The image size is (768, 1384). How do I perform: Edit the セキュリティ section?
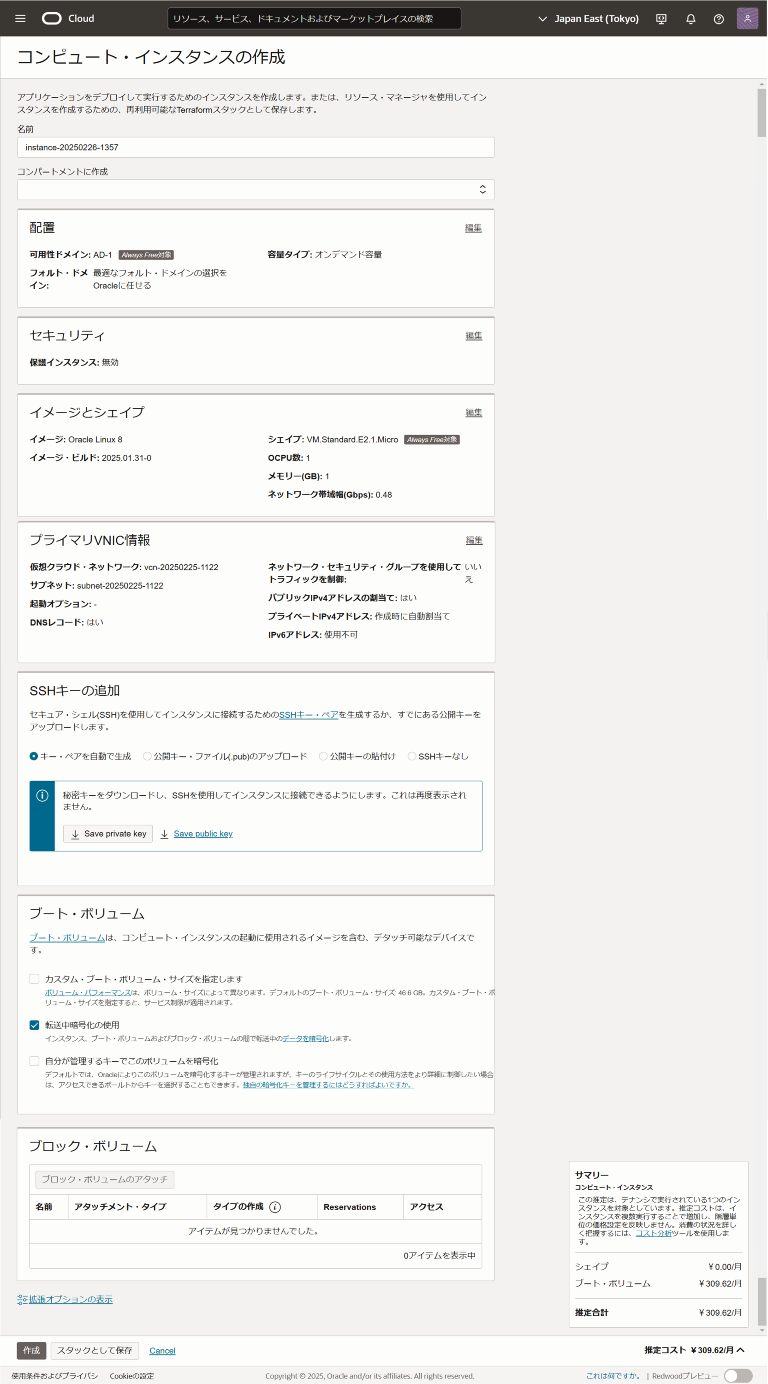point(474,336)
